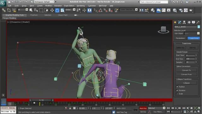Click the time slider next-frame arrow

pos(52,100)
